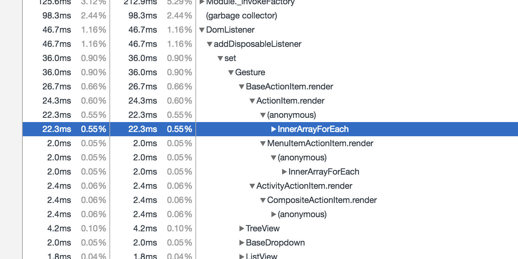
Task: Select the ActionItem.render tree entry
Action: 290,101
